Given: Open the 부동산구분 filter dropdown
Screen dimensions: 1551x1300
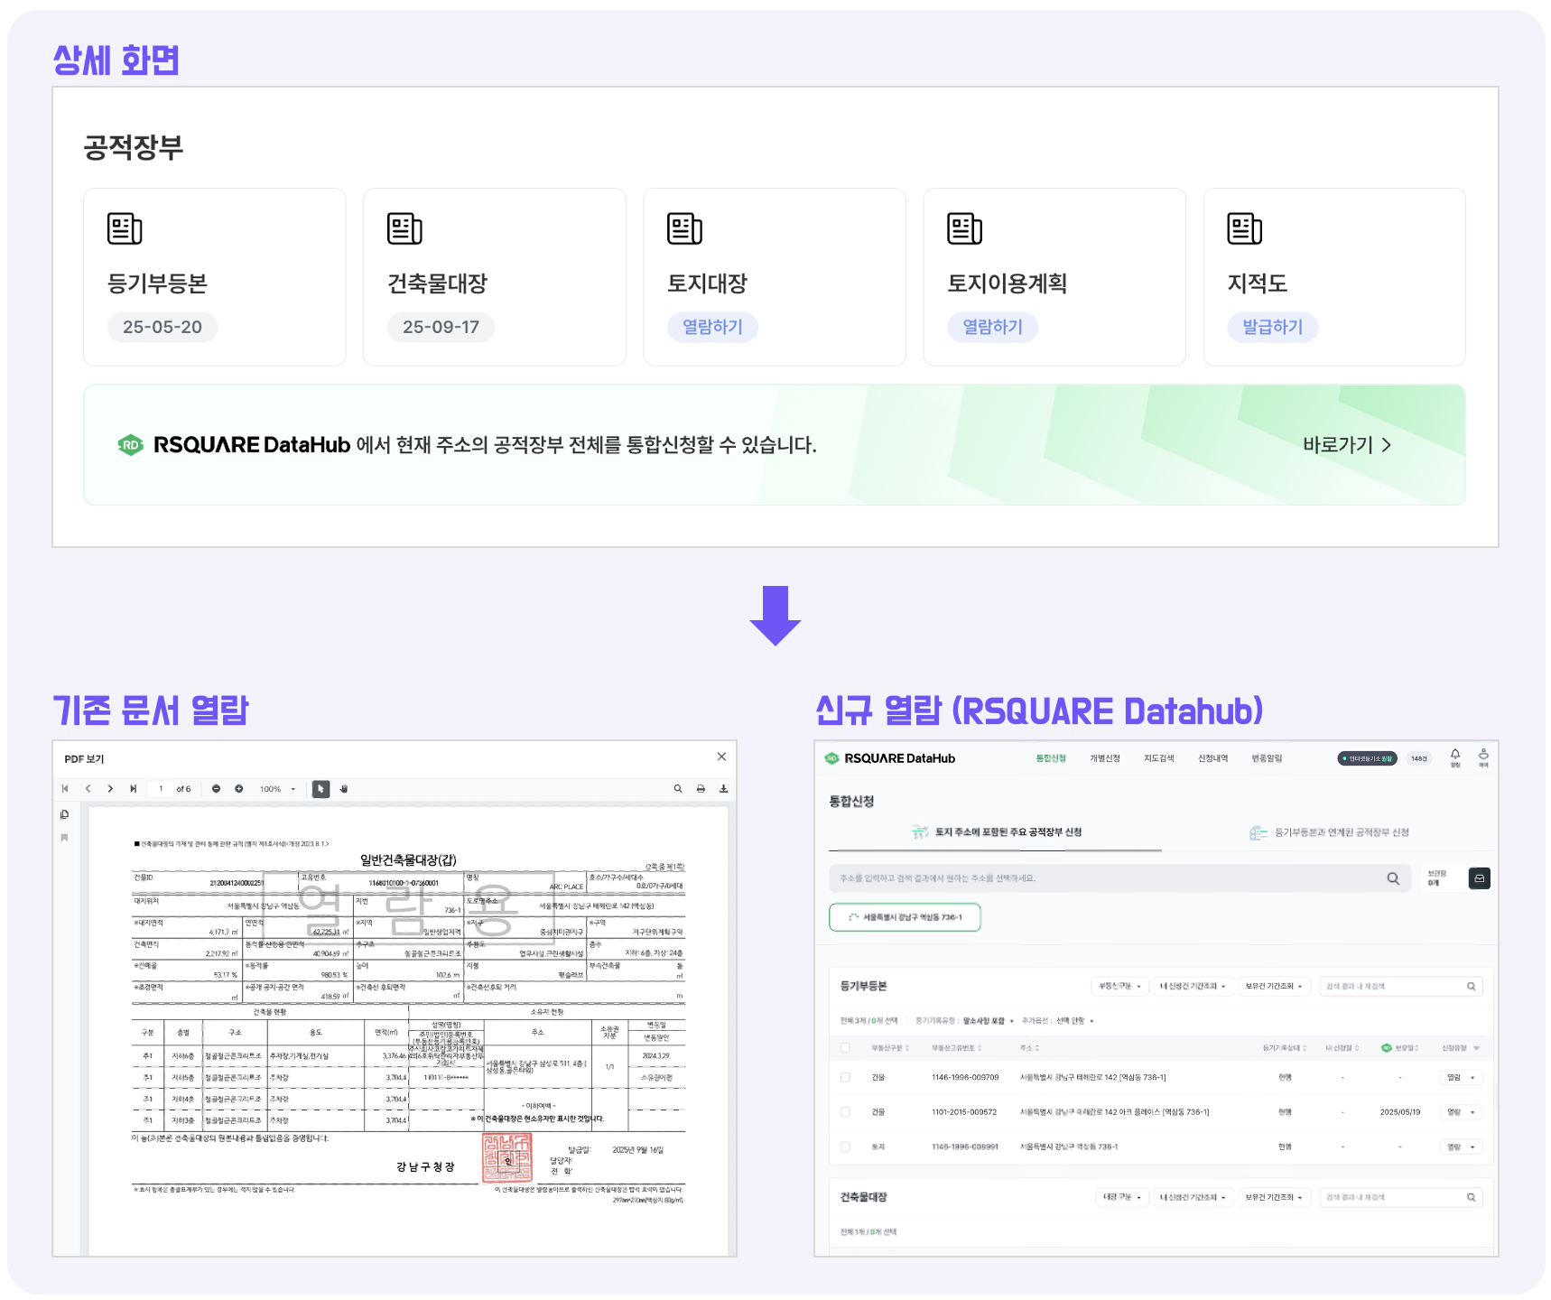Looking at the screenshot, I should [x=1119, y=987].
